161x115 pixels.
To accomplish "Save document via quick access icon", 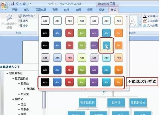I will pyautogui.click(x=12, y=4).
